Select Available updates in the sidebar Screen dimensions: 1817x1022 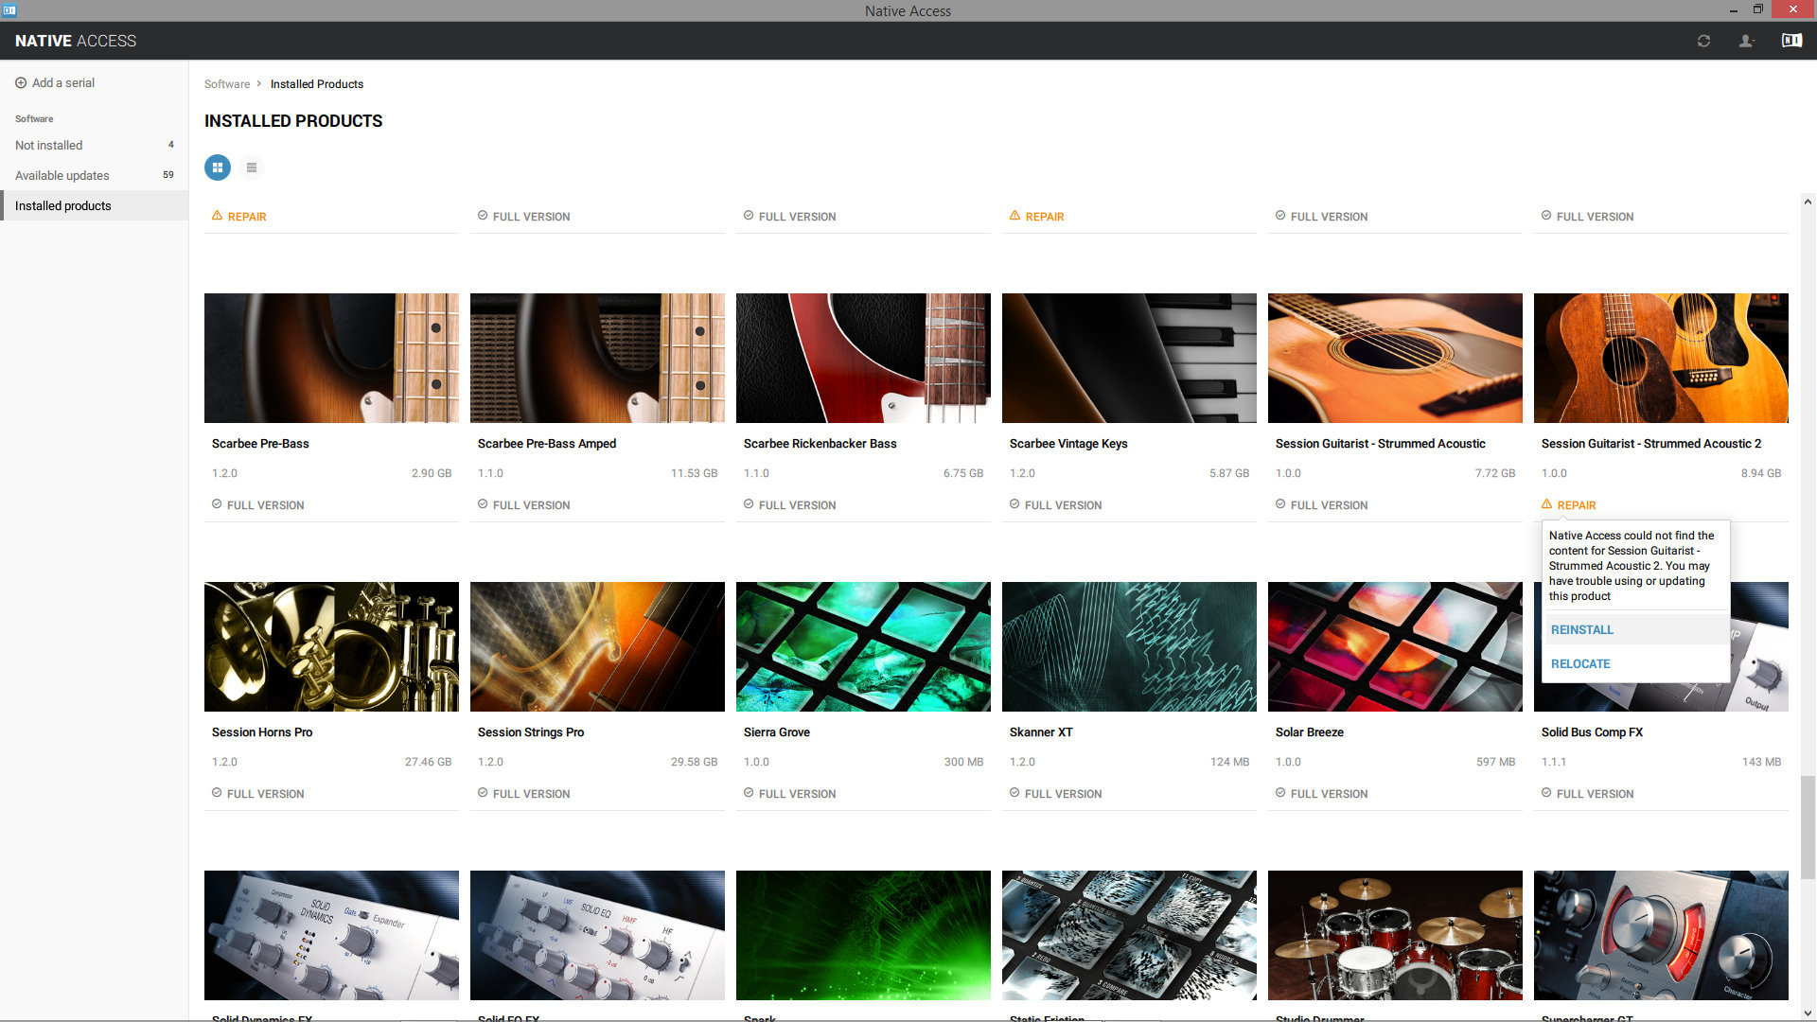point(62,175)
